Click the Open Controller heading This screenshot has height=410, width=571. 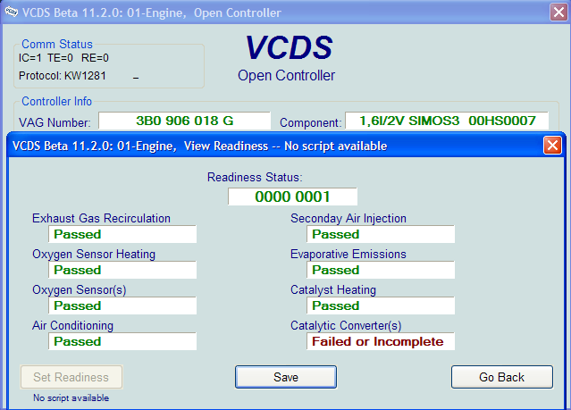tap(286, 75)
